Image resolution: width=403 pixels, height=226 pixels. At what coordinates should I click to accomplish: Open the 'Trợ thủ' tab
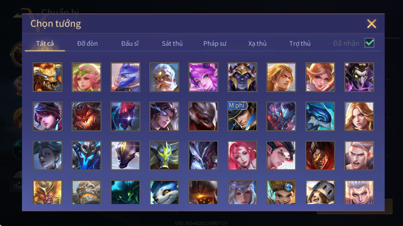click(x=300, y=43)
